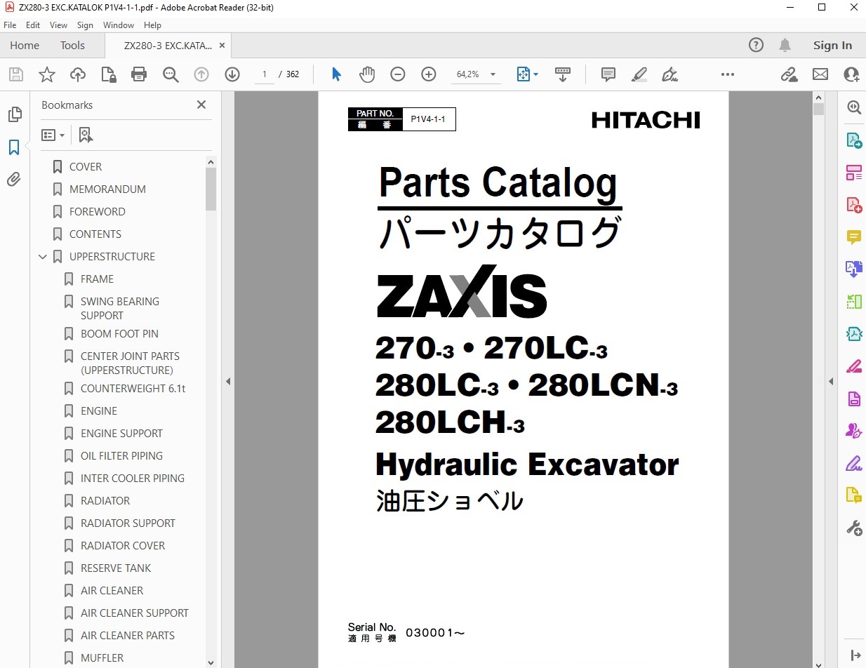Open the Protect file lock icon
The width and height of the screenshot is (866, 668).
(109, 74)
